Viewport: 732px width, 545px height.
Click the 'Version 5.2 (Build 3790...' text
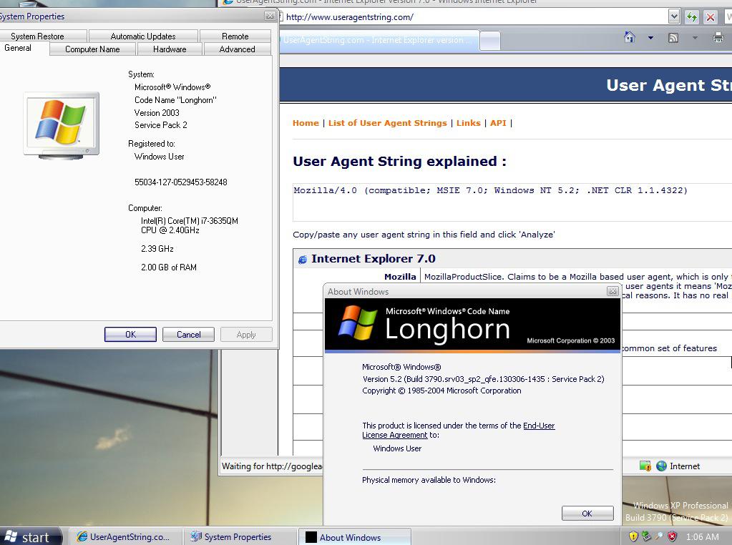point(483,379)
